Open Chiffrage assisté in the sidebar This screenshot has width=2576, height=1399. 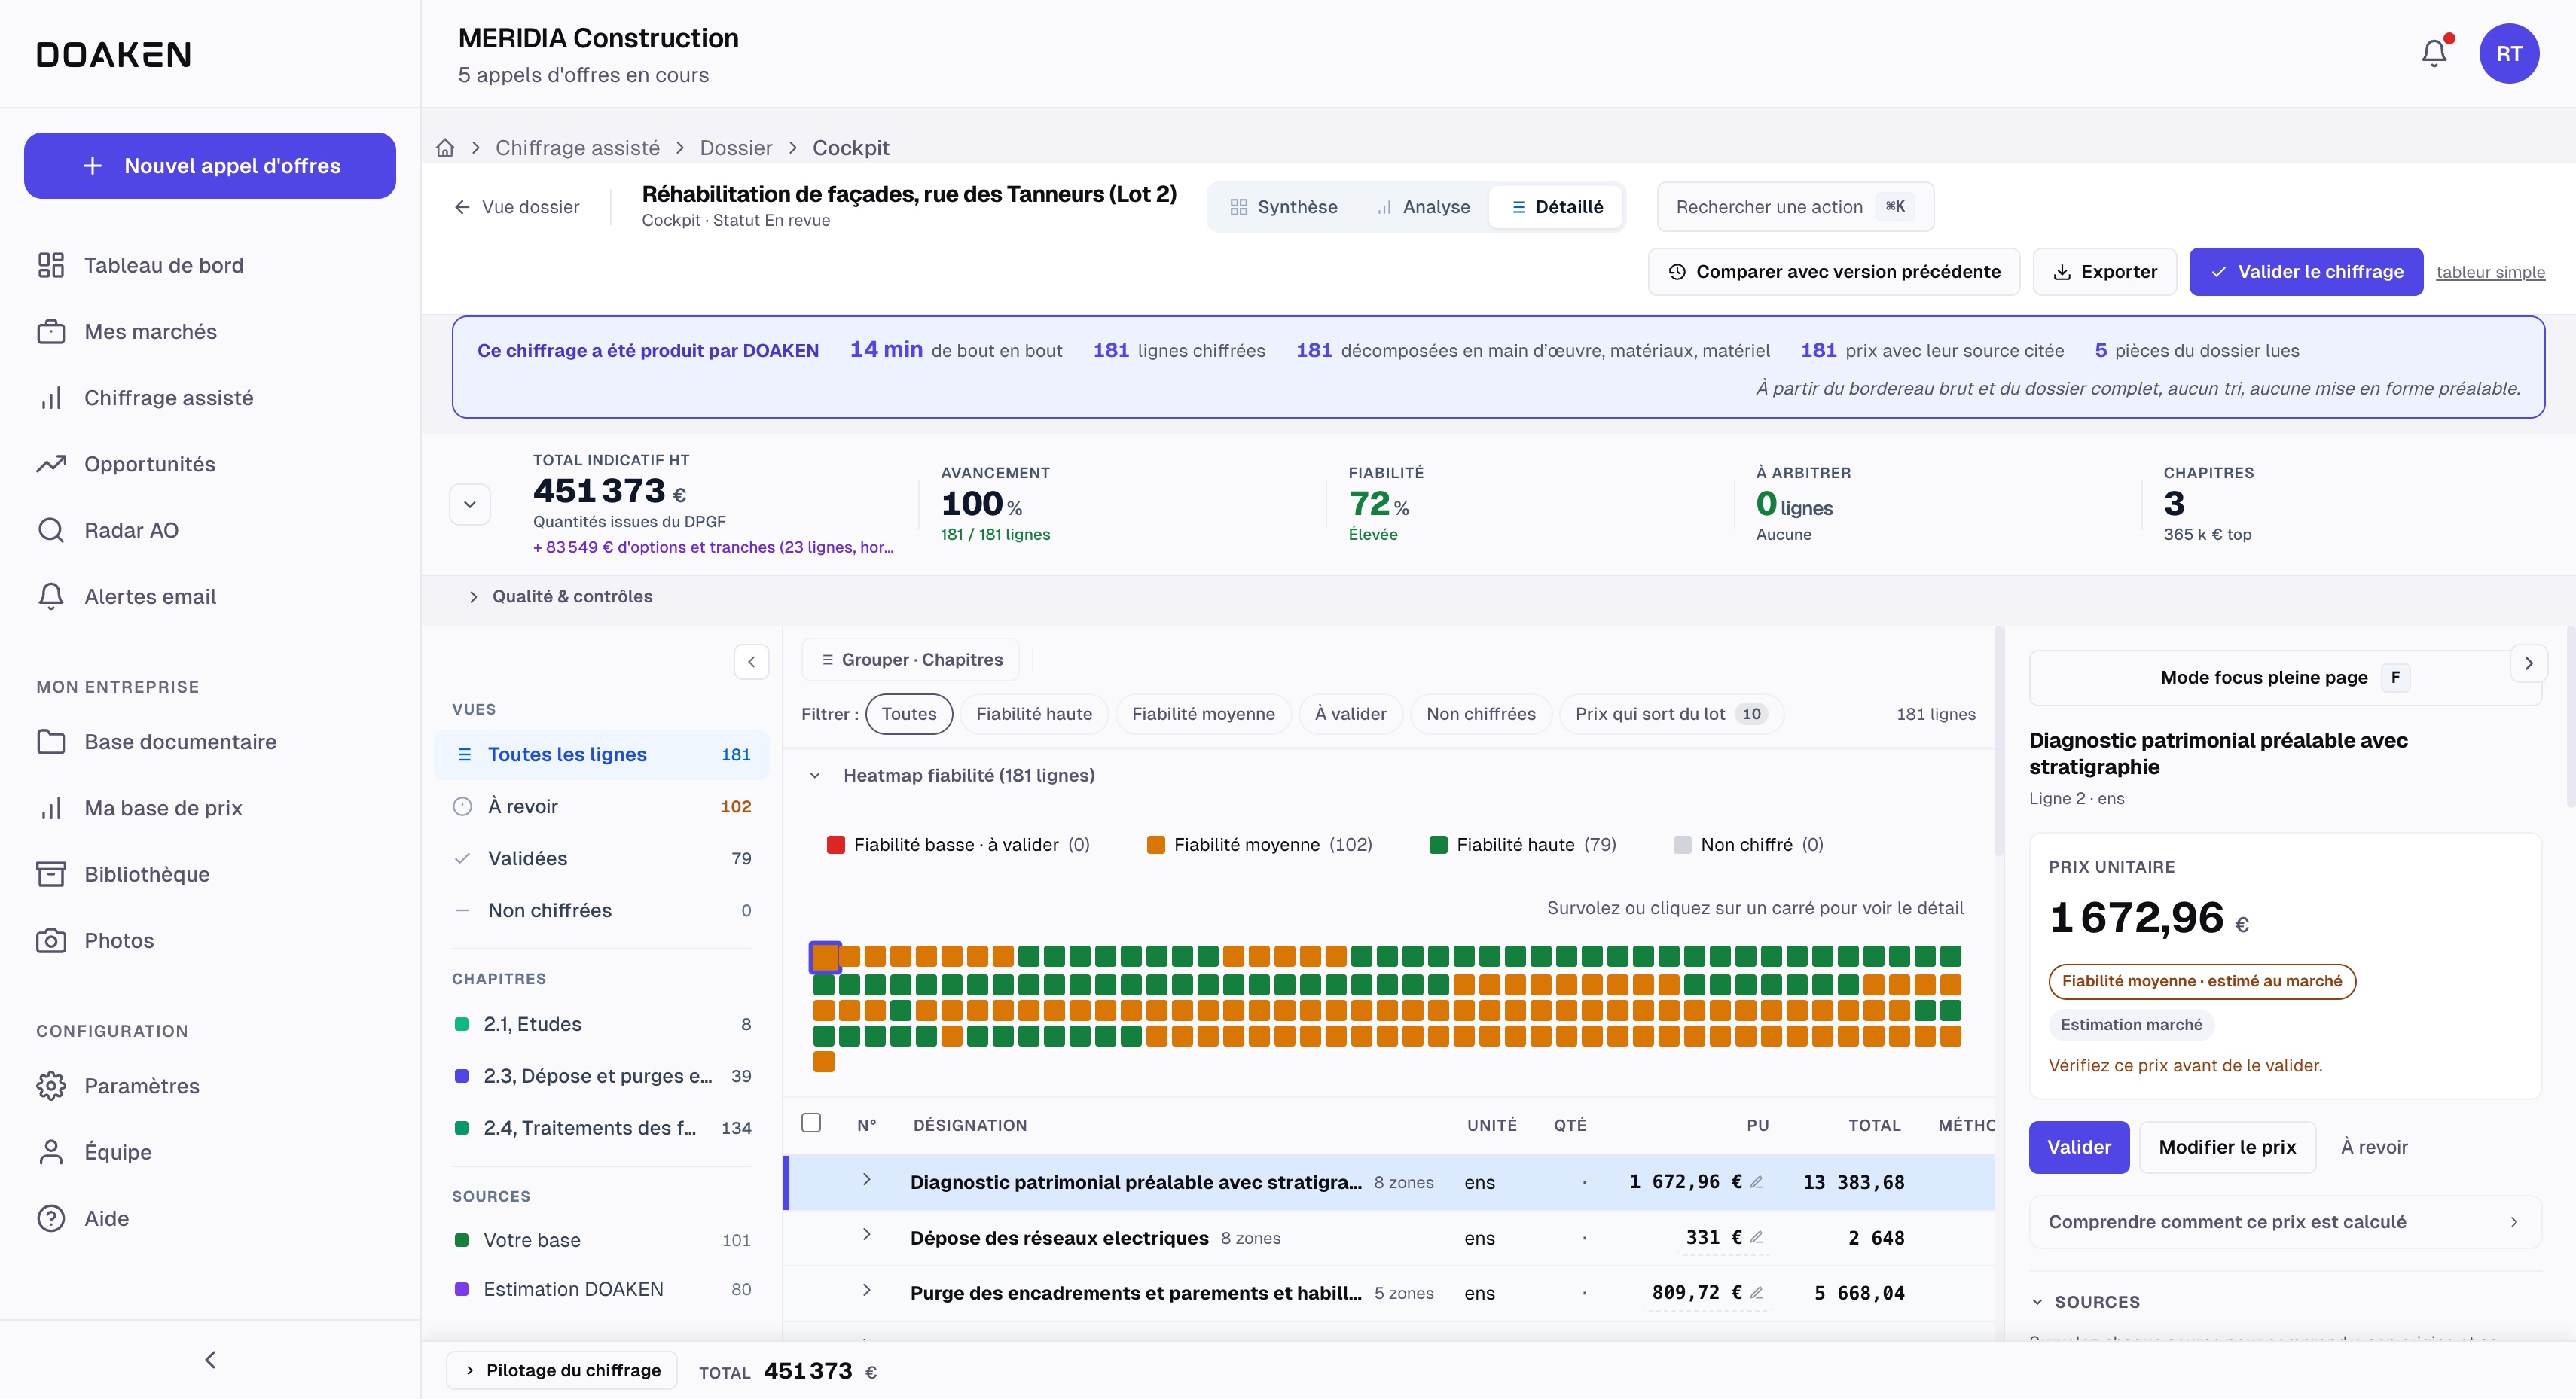[x=209, y=398]
